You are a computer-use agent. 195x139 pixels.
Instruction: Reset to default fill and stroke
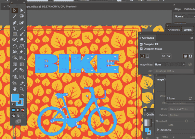point(13,104)
